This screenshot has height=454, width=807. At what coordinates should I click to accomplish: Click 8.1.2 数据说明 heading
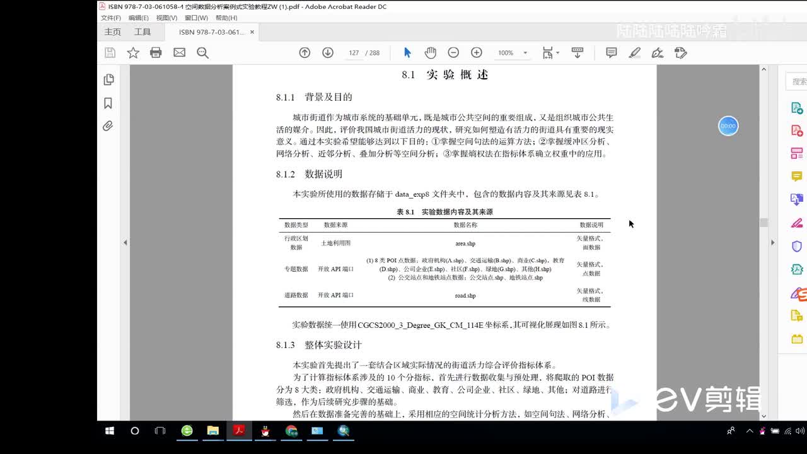[x=309, y=174]
